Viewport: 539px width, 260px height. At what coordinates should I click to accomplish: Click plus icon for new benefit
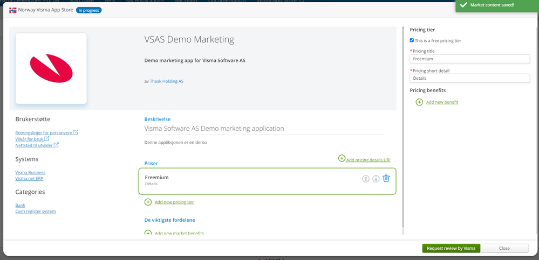(x=419, y=102)
